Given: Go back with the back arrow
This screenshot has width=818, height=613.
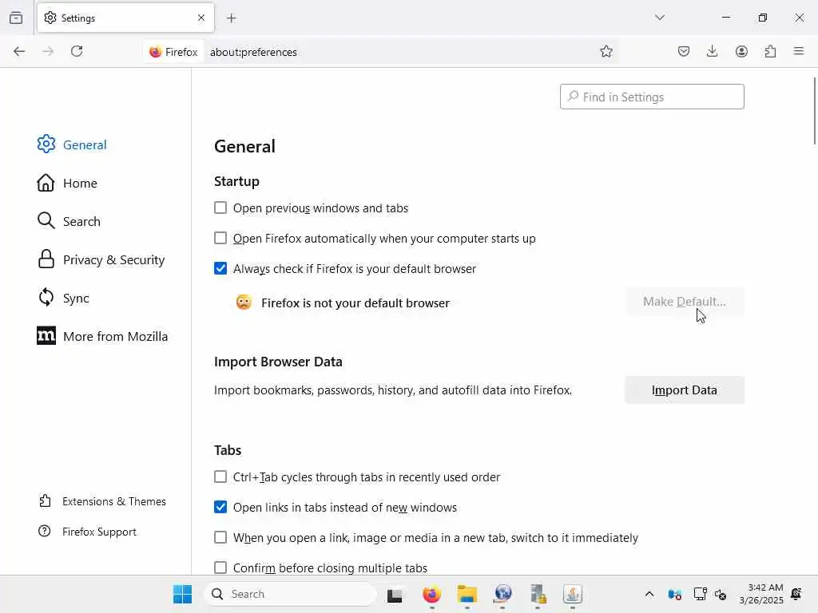Looking at the screenshot, I should pyautogui.click(x=19, y=51).
